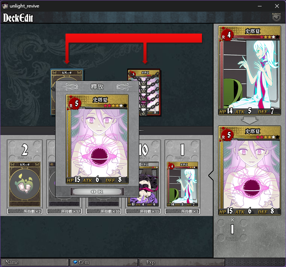Click the unlight_revive app icon in title bar
The height and width of the screenshot is (267, 286).
(x=5, y=6)
